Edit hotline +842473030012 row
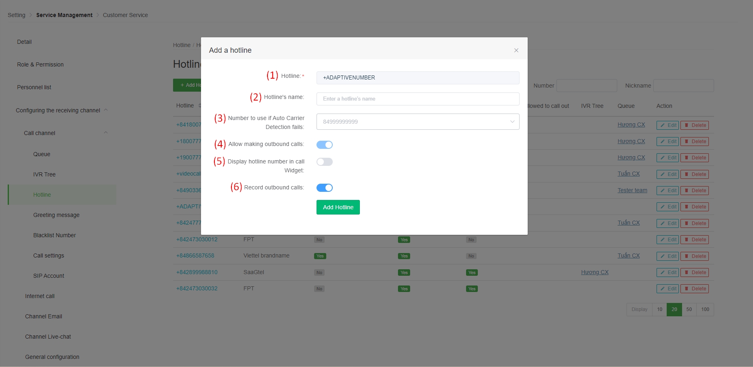 [x=667, y=240]
